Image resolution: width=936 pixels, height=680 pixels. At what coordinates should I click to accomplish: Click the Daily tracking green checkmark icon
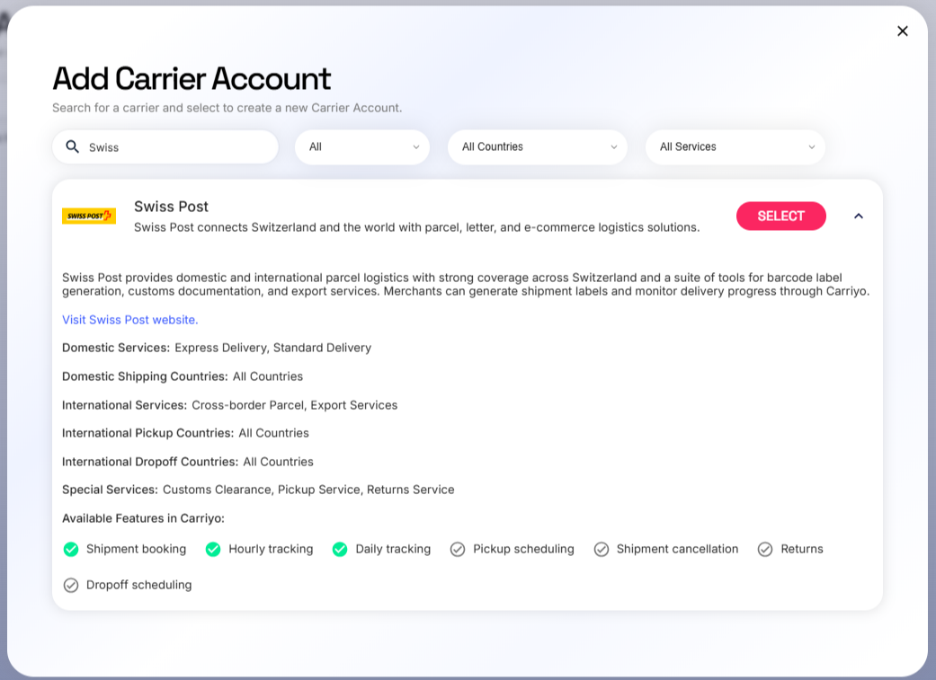coord(340,549)
